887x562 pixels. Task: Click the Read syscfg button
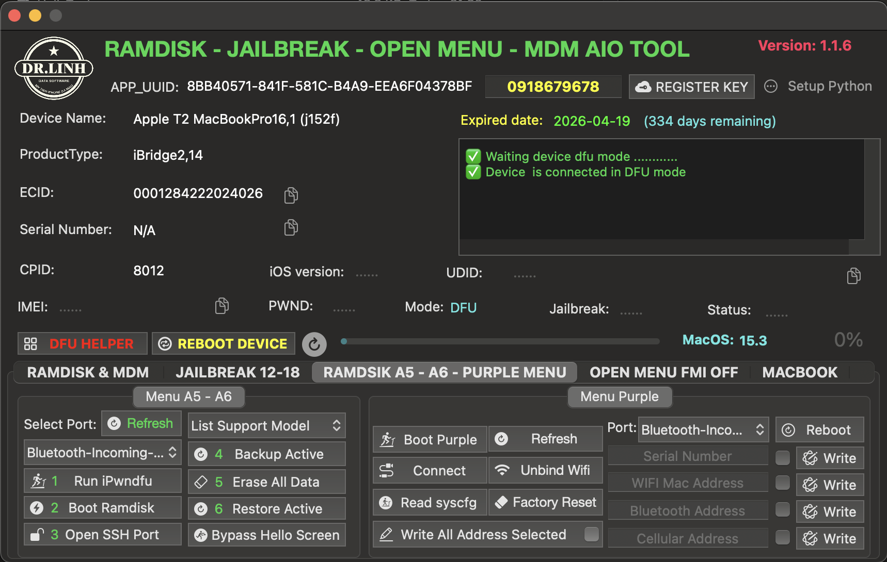[x=430, y=502]
